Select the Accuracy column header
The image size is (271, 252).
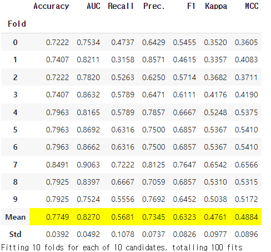(x=51, y=7)
